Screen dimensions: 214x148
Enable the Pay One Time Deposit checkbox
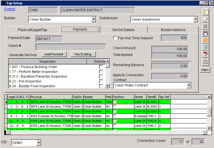click(x=115, y=38)
